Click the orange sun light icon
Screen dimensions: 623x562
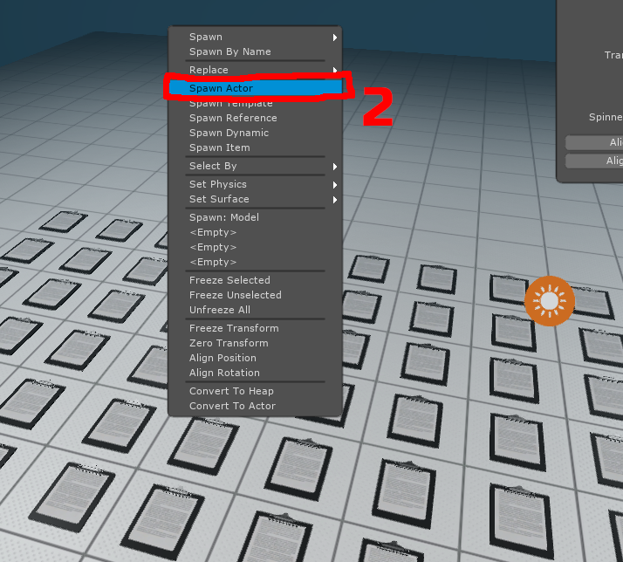[550, 301]
